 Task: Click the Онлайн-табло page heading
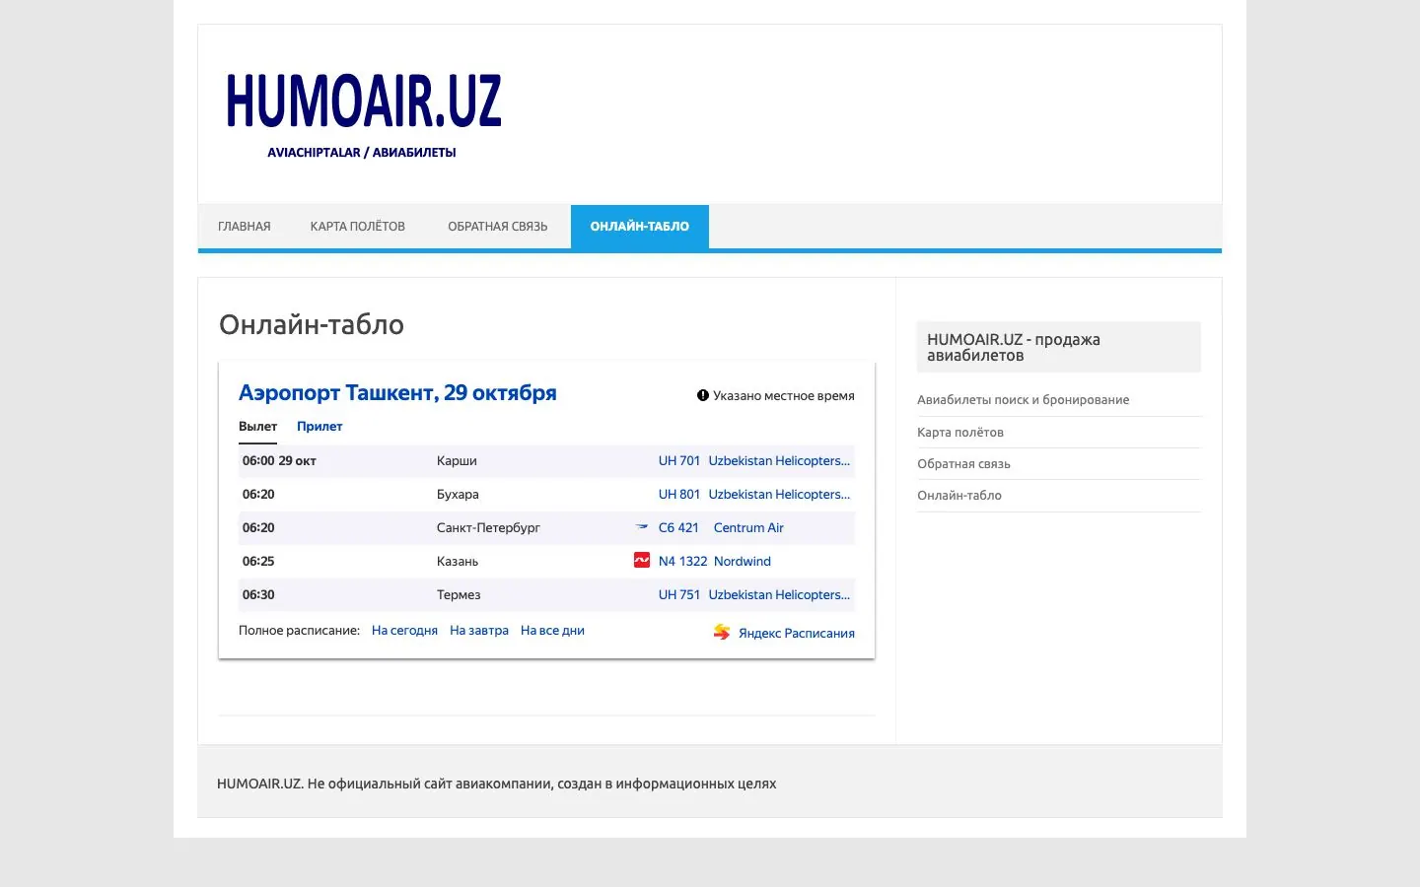(x=312, y=324)
